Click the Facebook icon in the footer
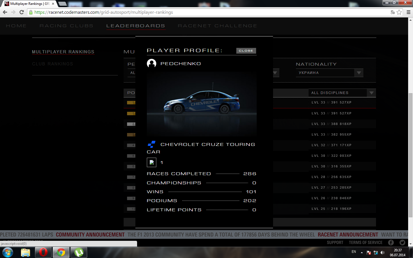The width and height of the screenshot is (413, 258). point(391,243)
